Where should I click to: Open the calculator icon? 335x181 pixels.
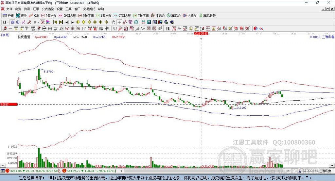coord(149,22)
